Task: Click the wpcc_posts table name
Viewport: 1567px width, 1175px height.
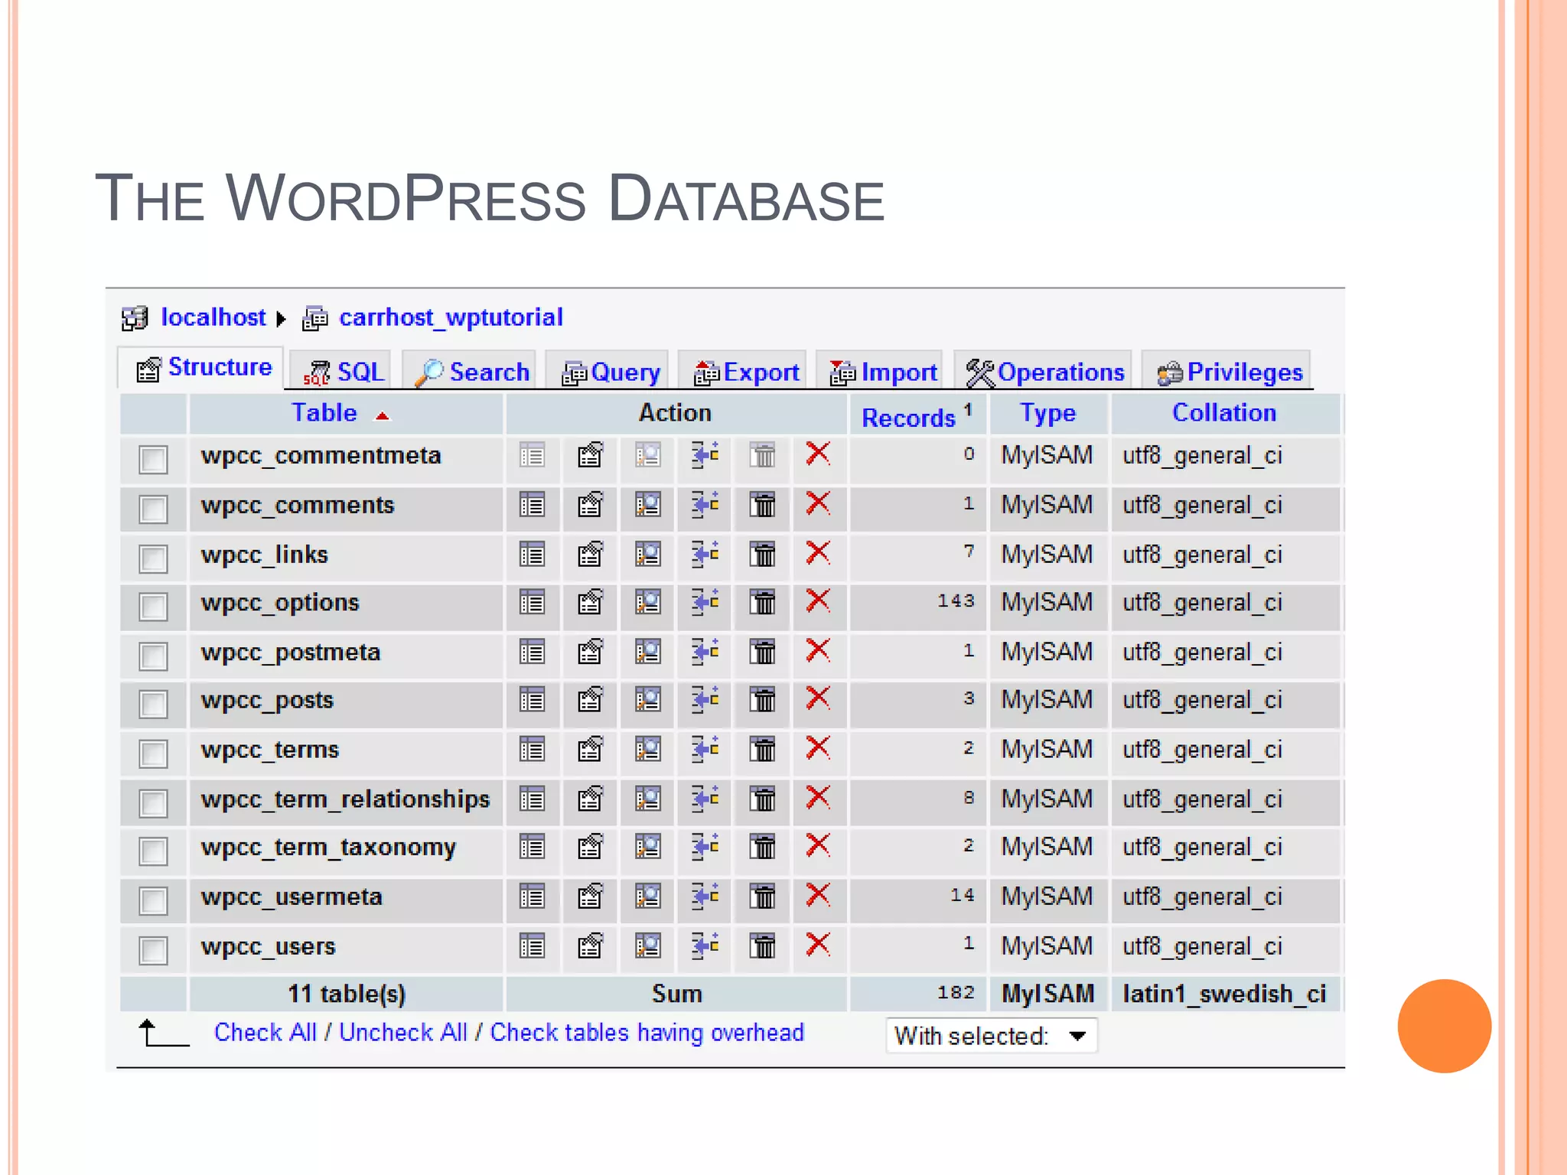Action: [x=267, y=701]
